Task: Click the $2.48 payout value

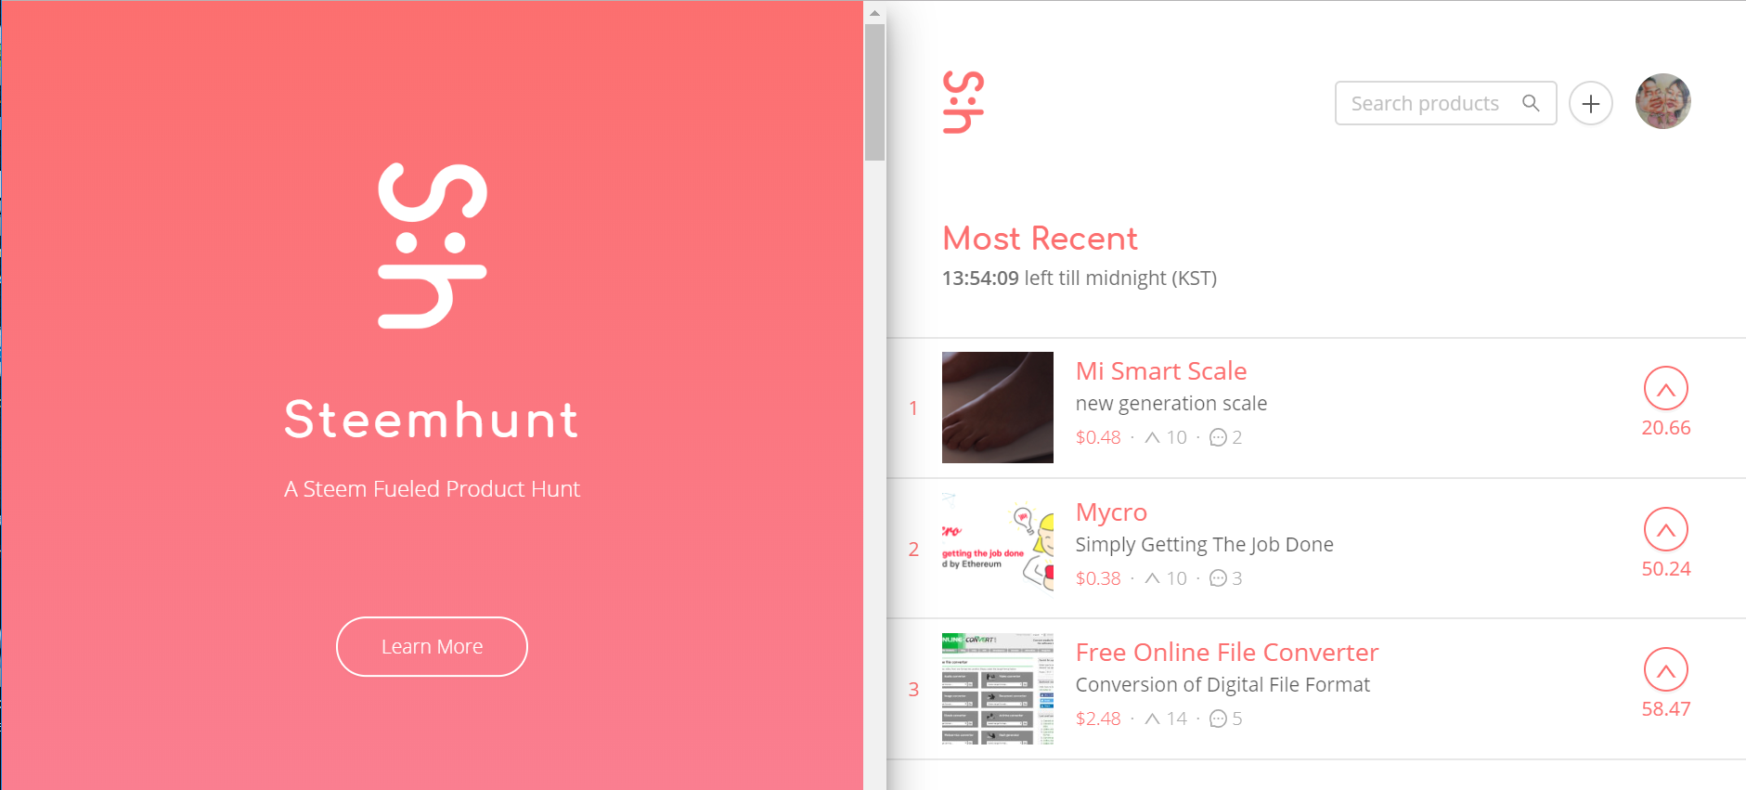Action: 1098,719
